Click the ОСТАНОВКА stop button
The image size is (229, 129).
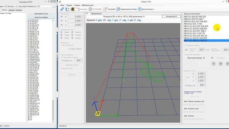click(95, 9)
